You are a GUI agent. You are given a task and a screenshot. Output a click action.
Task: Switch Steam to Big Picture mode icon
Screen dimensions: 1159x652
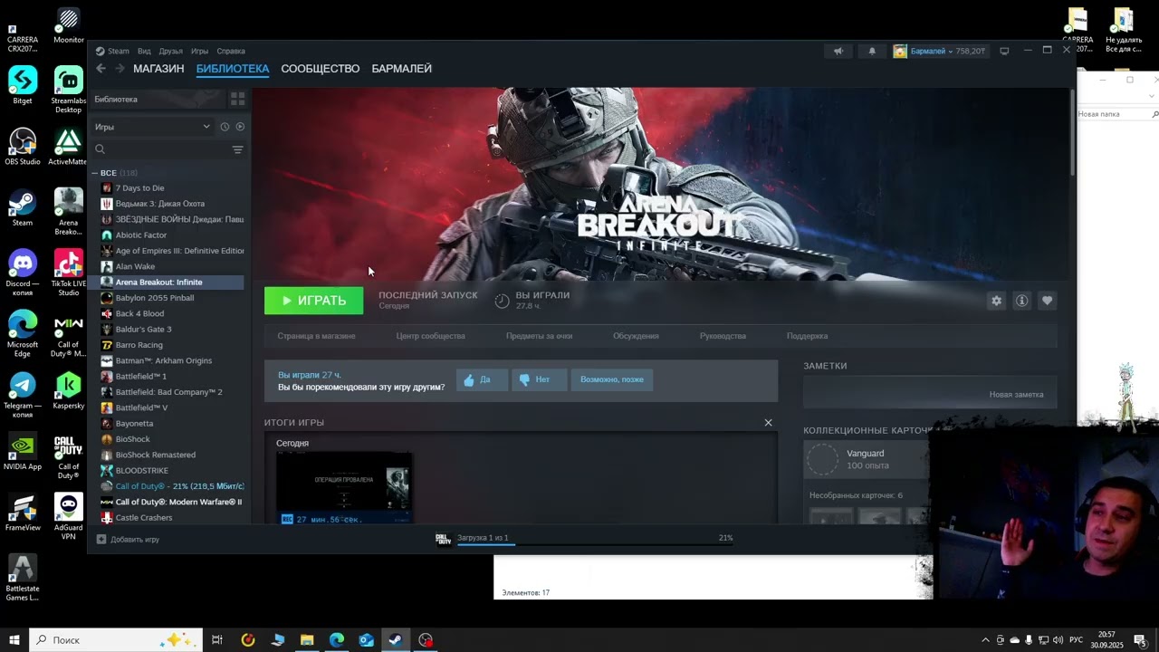coord(1004,52)
